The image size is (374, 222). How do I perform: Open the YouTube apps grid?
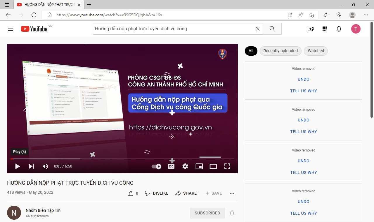coord(325,29)
